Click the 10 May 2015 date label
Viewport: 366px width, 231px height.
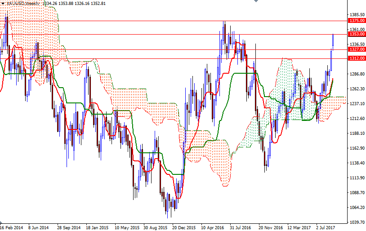[127, 227]
